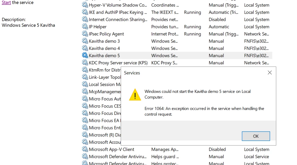Click the highlighted gear icon for Kavitha demo 5
This screenshot has width=297, height=165.
pos(85,55)
